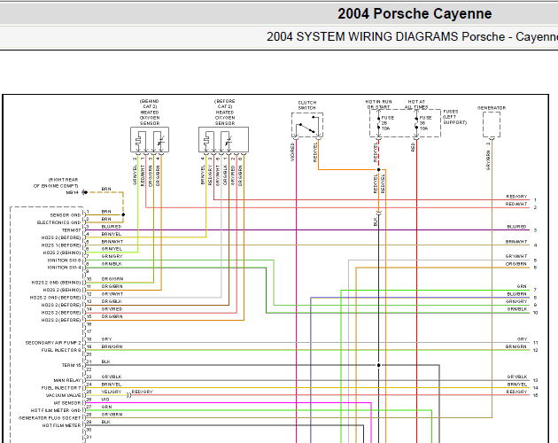Select the FUSE 38 10A label
This screenshot has width=558, height=443.
point(425,123)
